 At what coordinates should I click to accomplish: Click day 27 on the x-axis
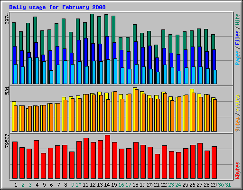pos(199,185)
